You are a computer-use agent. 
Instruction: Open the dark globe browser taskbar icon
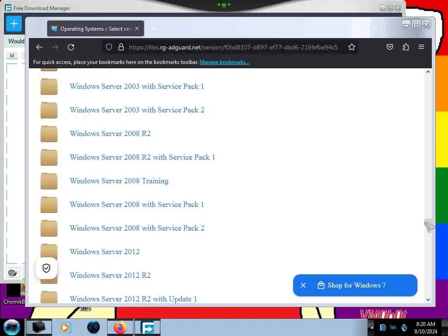[93, 327]
